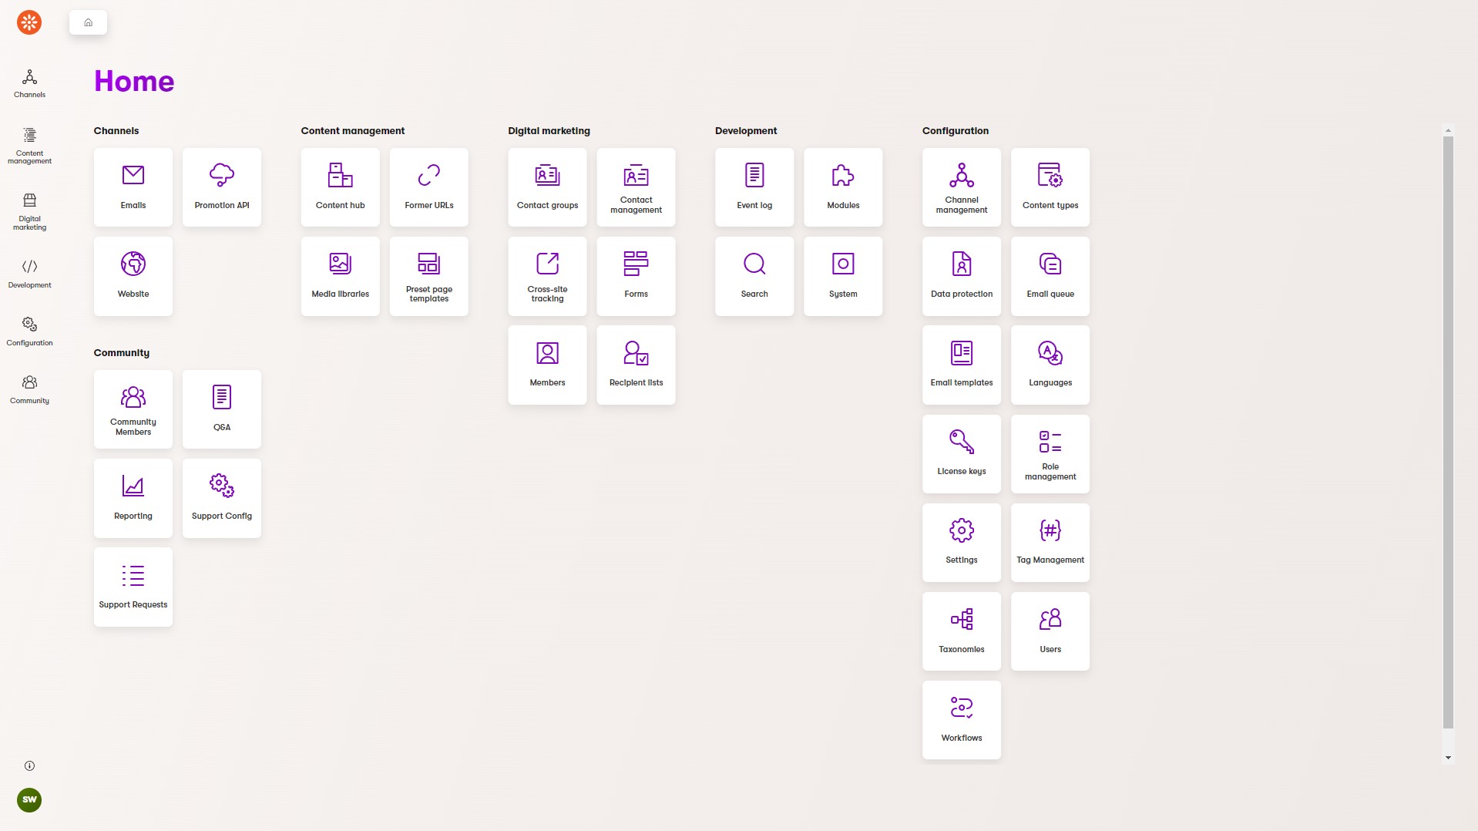Open the Contact groups tile
Image resolution: width=1478 pixels, height=831 pixels.
pos(547,187)
